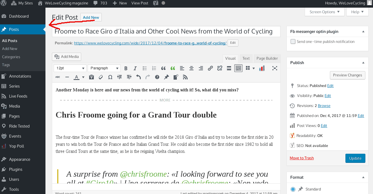Browse the post revisions
Viewport: 373px width, 194px height.
click(324, 106)
